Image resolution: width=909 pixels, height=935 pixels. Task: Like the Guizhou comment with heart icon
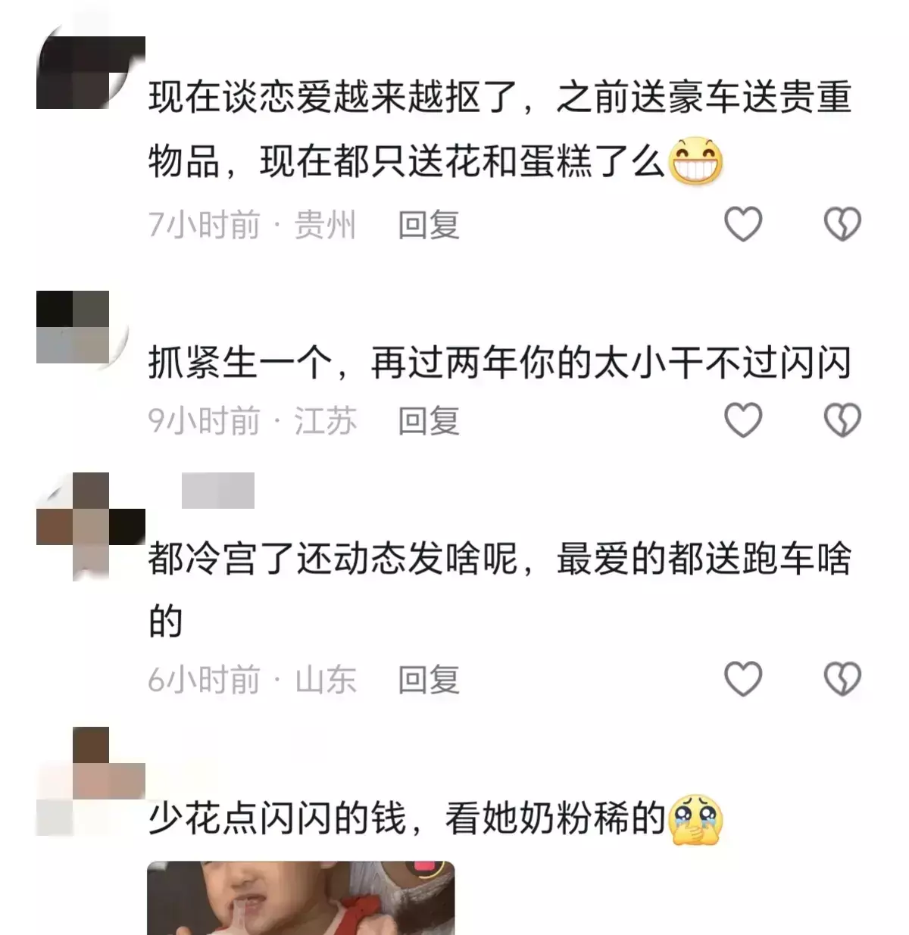[x=743, y=224]
